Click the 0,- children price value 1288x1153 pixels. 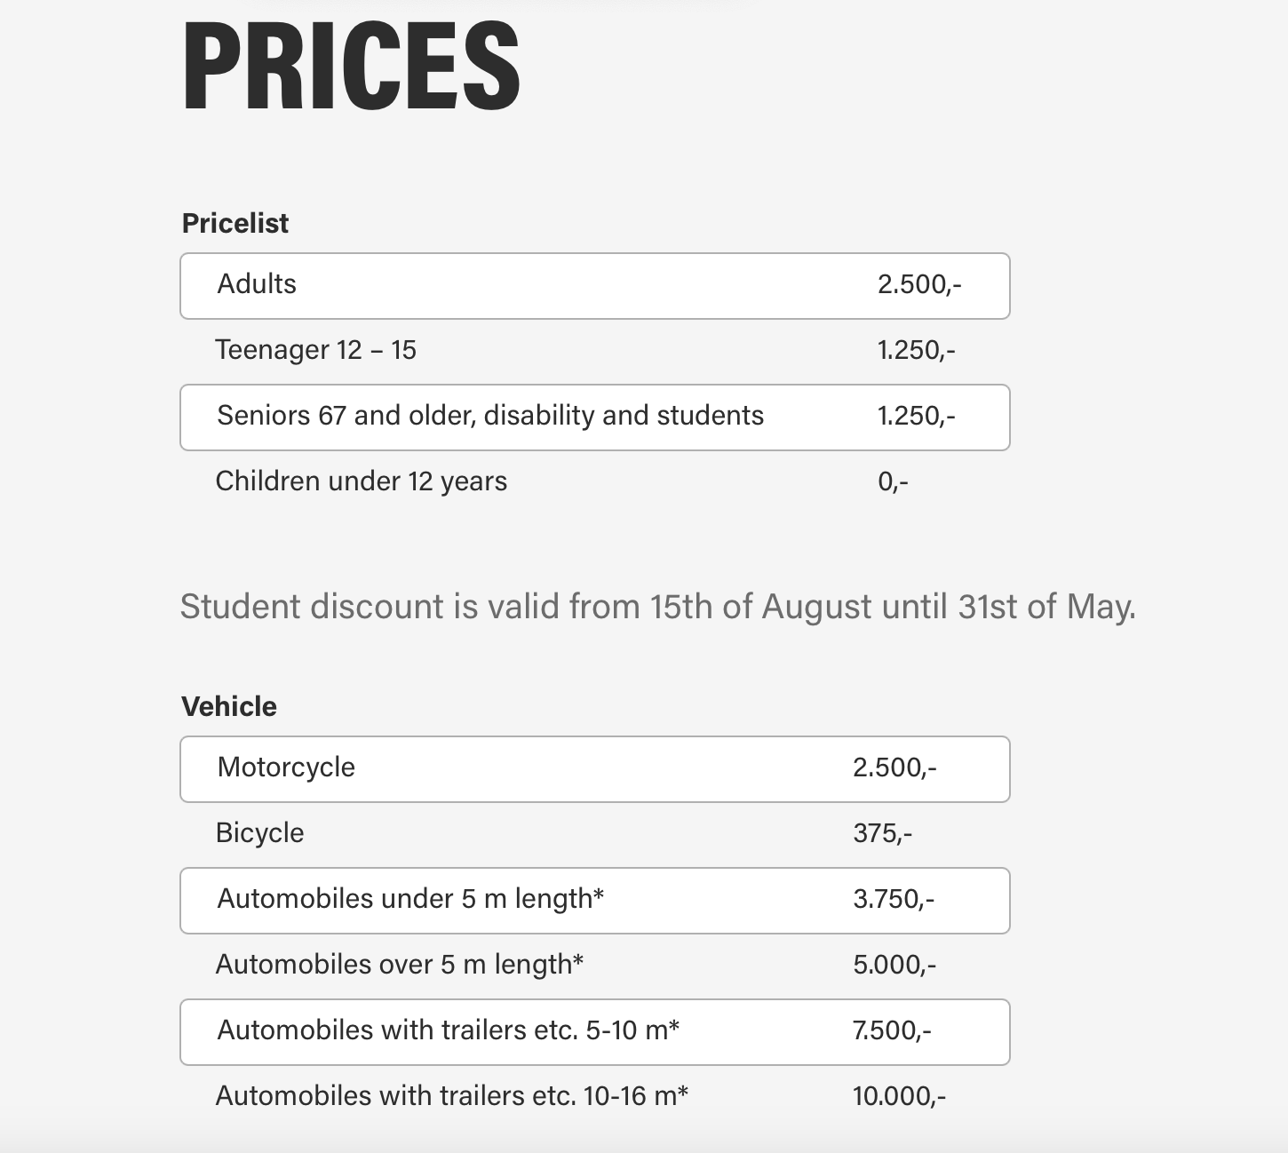point(893,482)
